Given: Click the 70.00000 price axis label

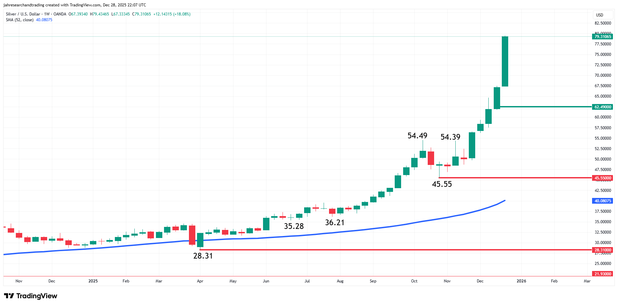Looking at the screenshot, I should [603, 75].
